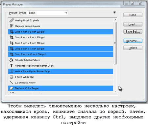Click crop icon of 5 inch x 7 inch preset

click(12, 48)
